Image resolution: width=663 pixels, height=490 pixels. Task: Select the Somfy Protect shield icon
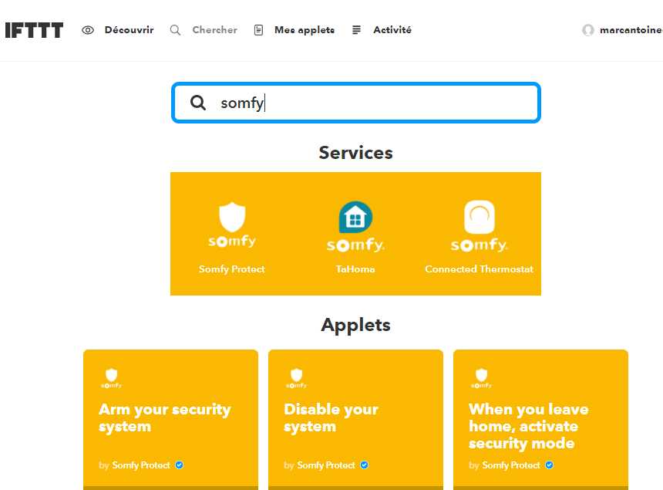point(232,216)
